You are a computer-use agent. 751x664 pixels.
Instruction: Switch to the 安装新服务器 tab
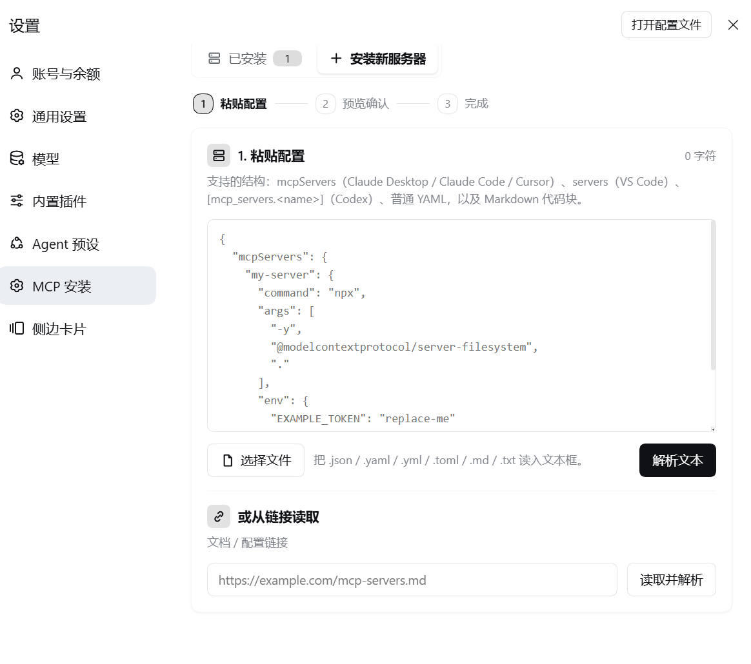click(x=377, y=59)
